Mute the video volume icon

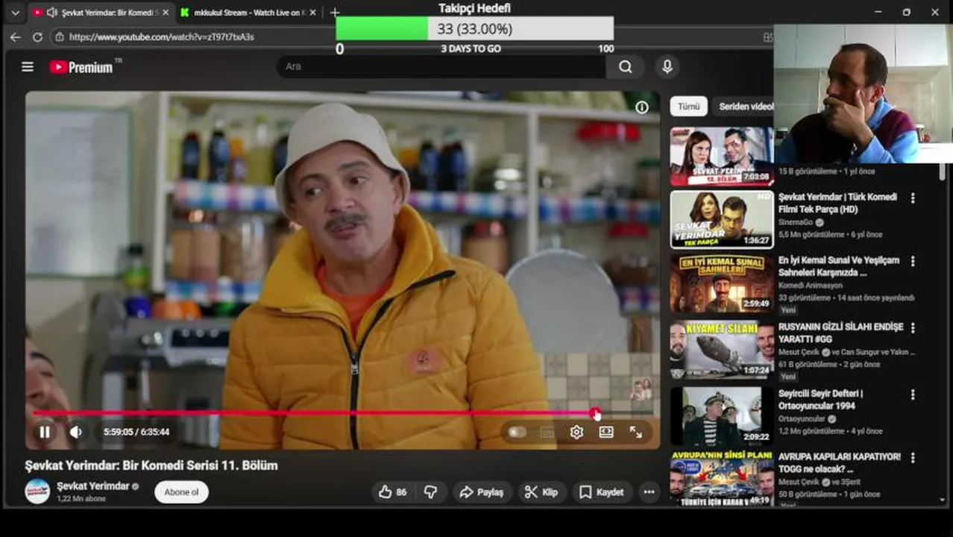point(76,432)
